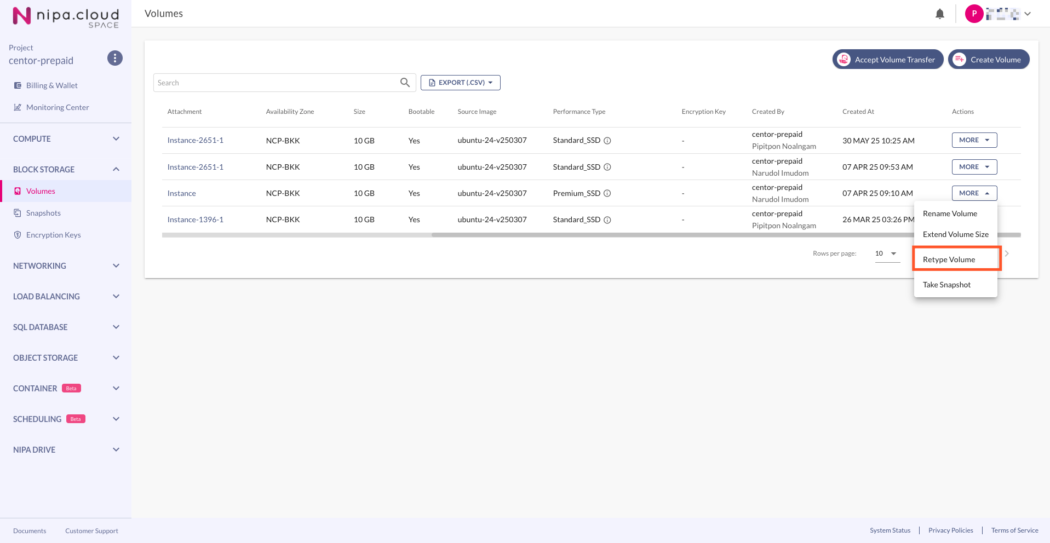The width and height of the screenshot is (1050, 543).
Task: Click the notification bell icon
Action: tap(939, 14)
